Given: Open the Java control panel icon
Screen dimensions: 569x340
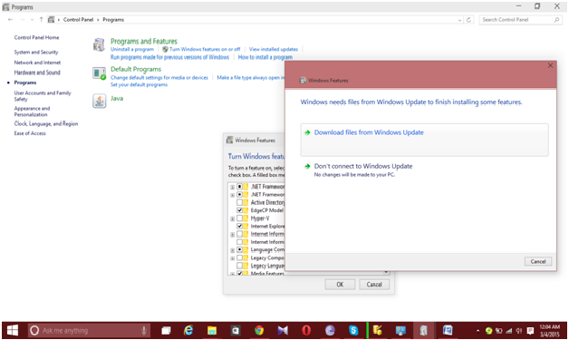Looking at the screenshot, I should [x=99, y=101].
